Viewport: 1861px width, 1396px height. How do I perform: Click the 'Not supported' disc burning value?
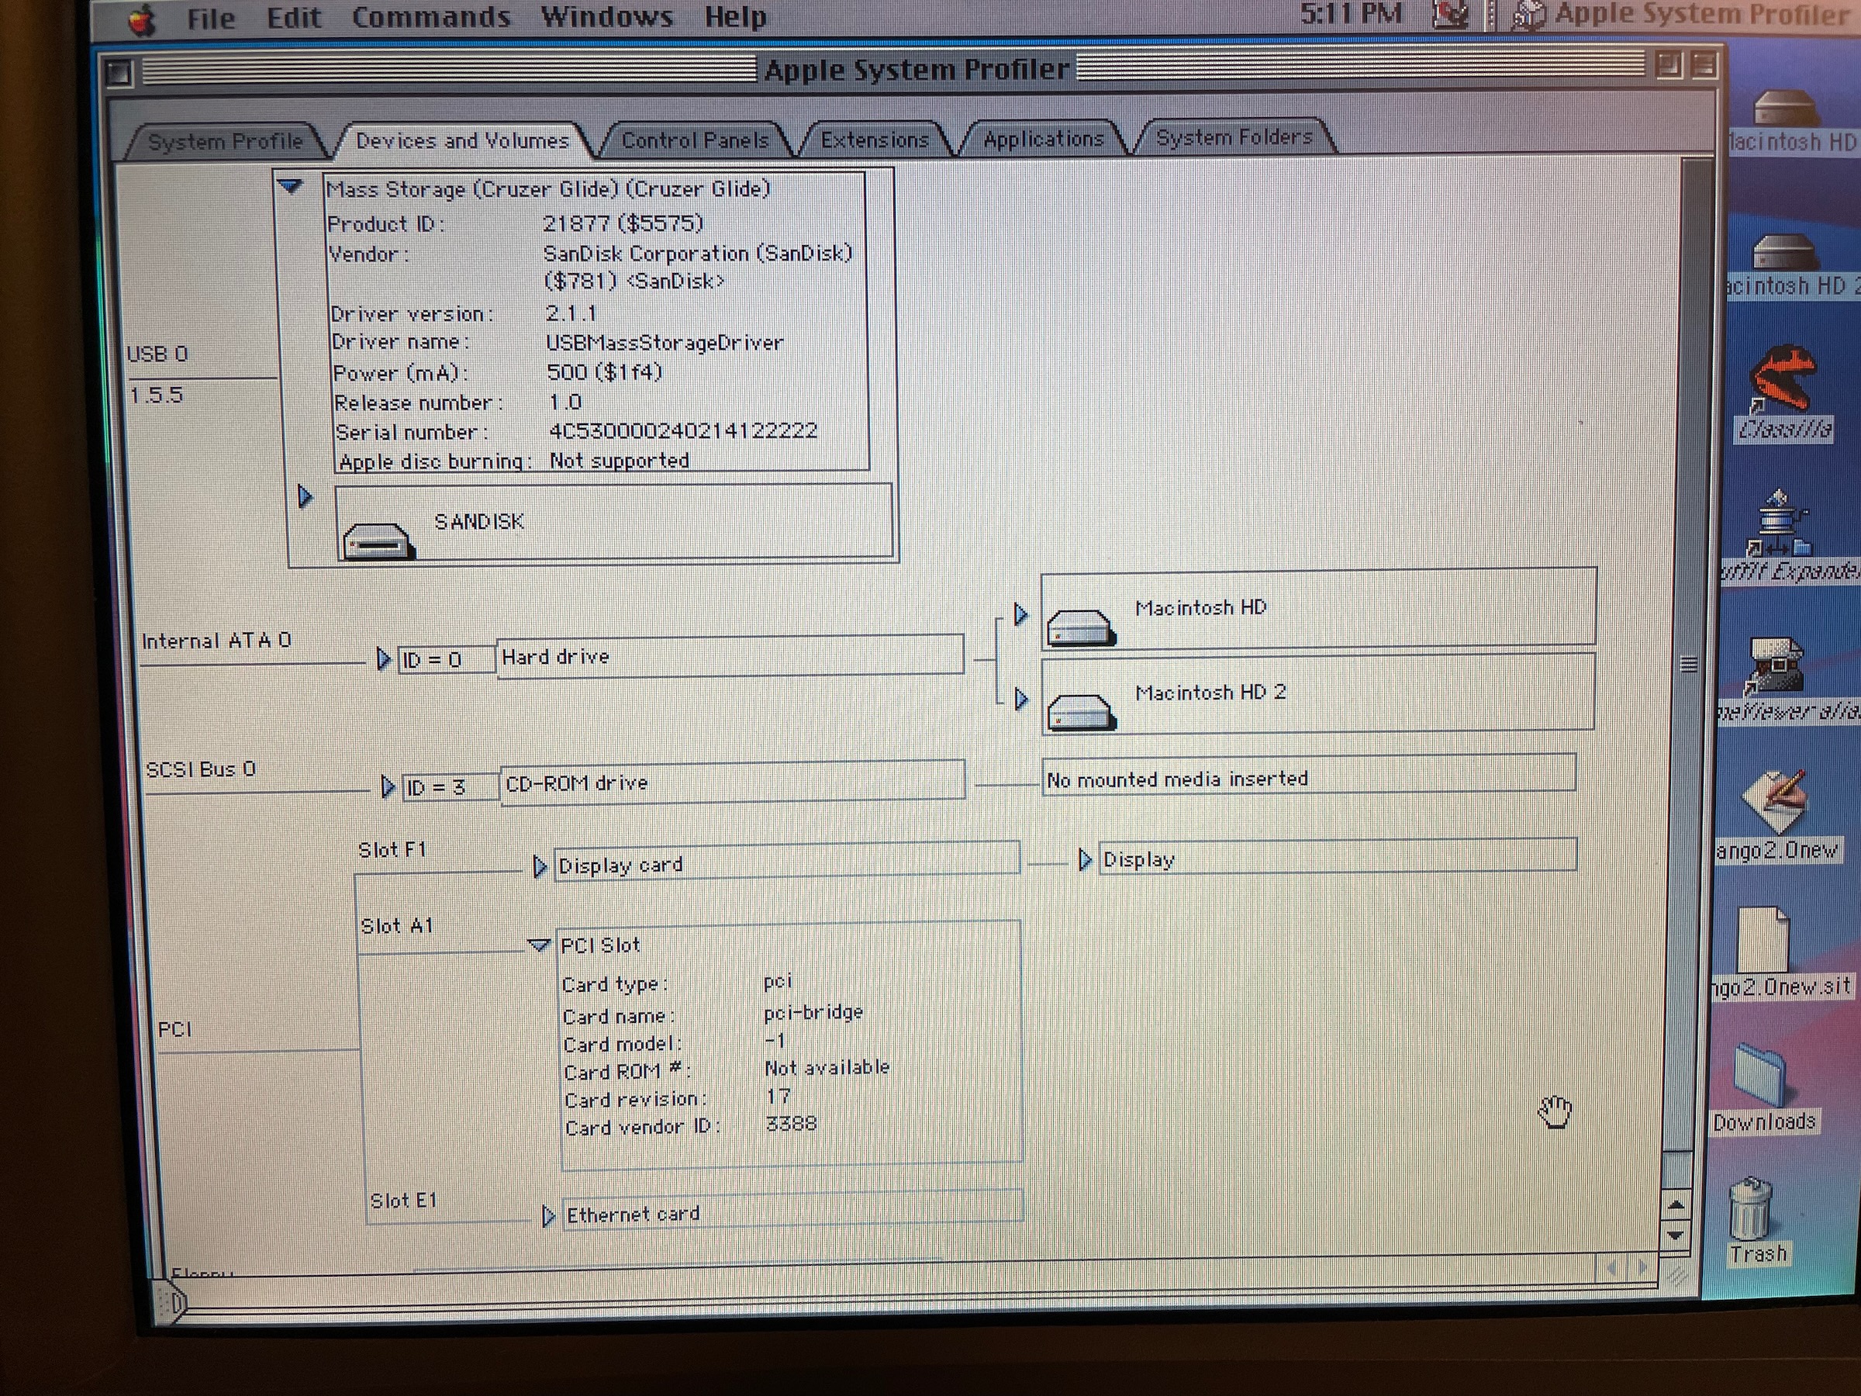pyautogui.click(x=620, y=461)
